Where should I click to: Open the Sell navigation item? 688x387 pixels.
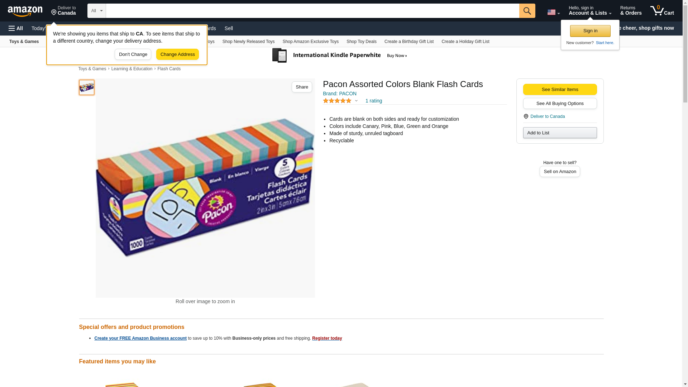tap(229, 28)
